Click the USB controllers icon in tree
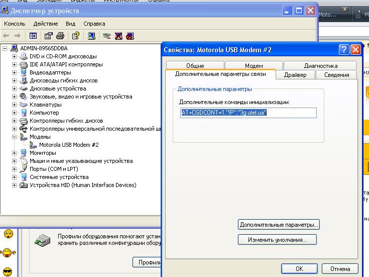This screenshot has height=277, width=369. tap(24, 129)
